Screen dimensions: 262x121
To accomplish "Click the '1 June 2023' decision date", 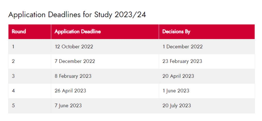I will [176, 91].
